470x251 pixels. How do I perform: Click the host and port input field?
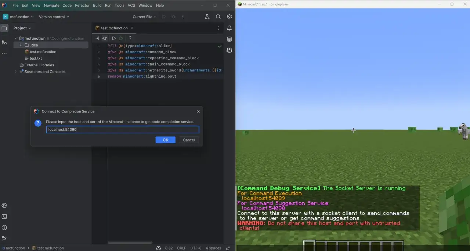[123, 129]
